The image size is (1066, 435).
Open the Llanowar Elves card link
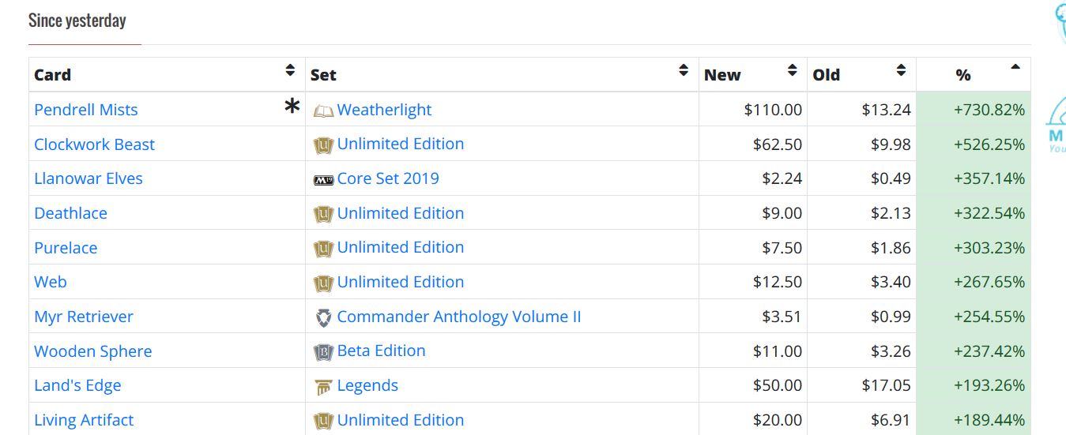pyautogui.click(x=89, y=178)
